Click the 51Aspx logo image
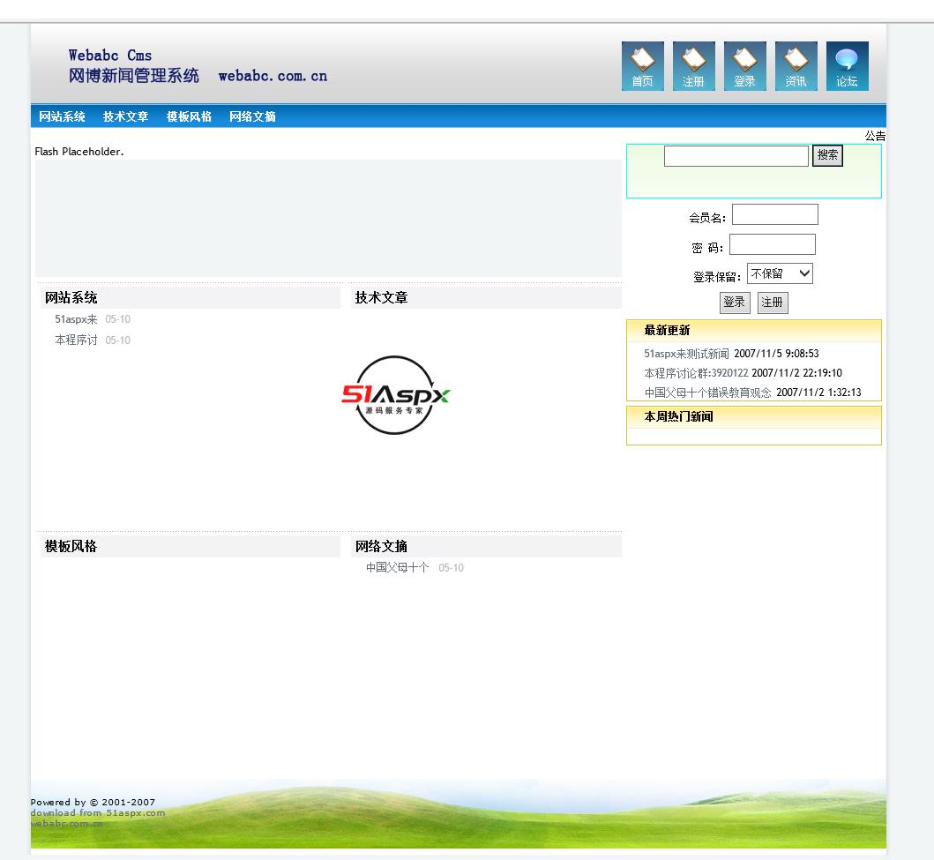This screenshot has width=934, height=860. tap(395, 395)
